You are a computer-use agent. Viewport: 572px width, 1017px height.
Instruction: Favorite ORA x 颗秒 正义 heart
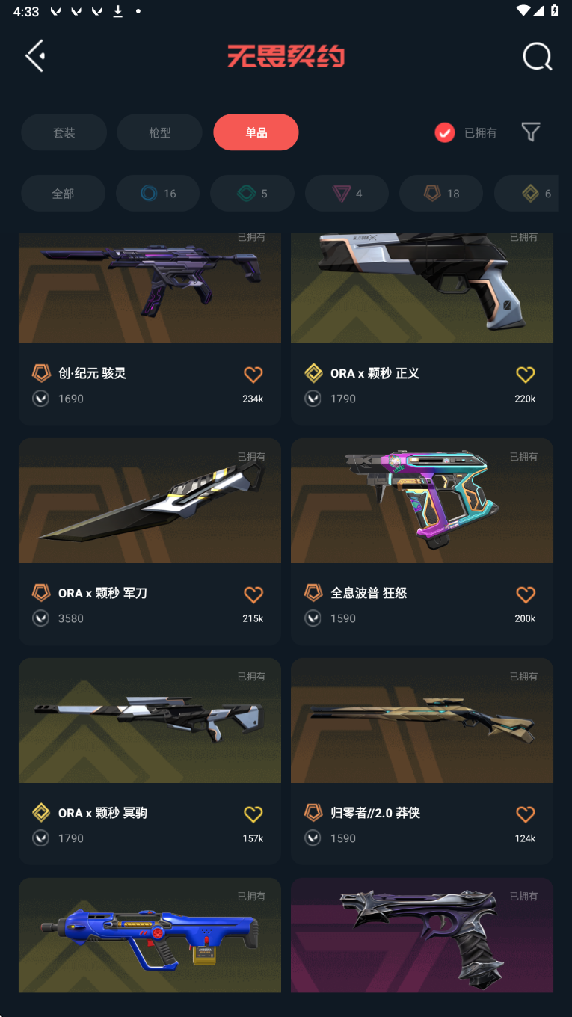click(526, 375)
